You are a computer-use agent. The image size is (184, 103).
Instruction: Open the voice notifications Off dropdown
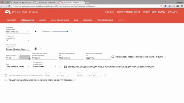(x=18, y=40)
